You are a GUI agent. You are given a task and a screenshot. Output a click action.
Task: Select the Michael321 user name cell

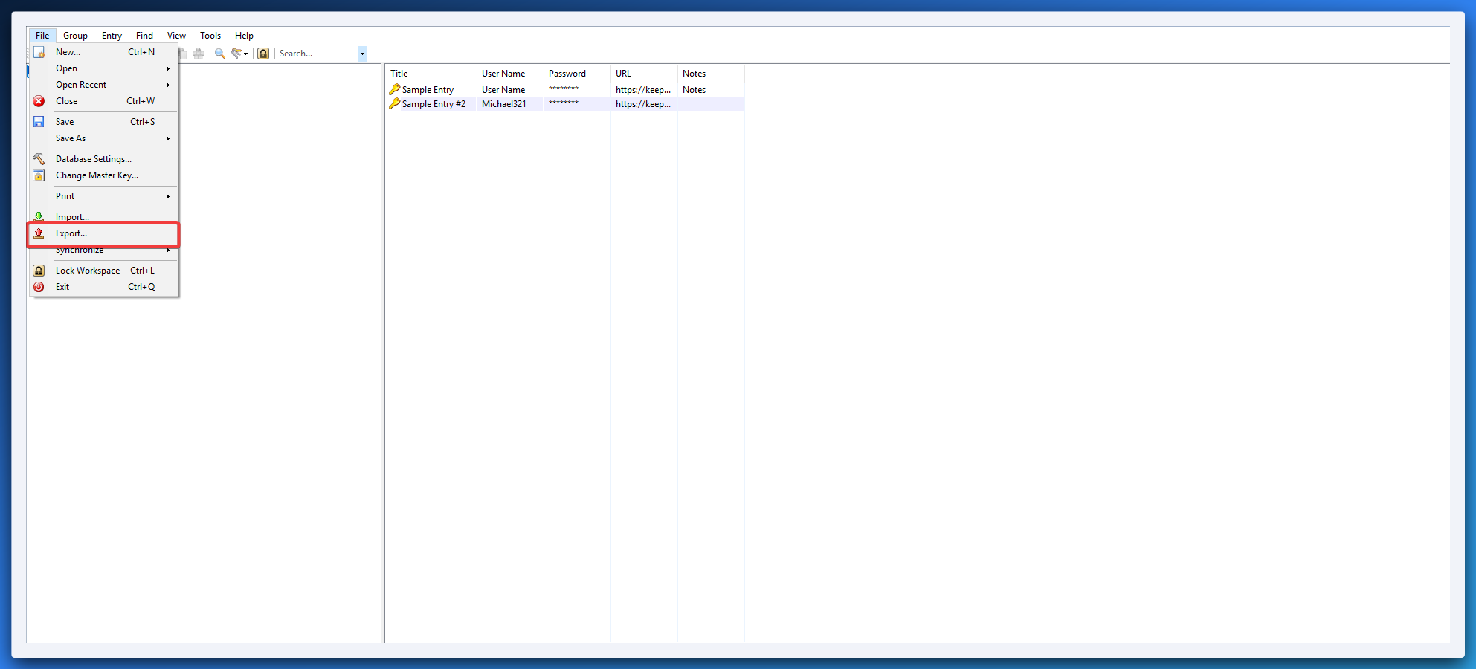504,104
